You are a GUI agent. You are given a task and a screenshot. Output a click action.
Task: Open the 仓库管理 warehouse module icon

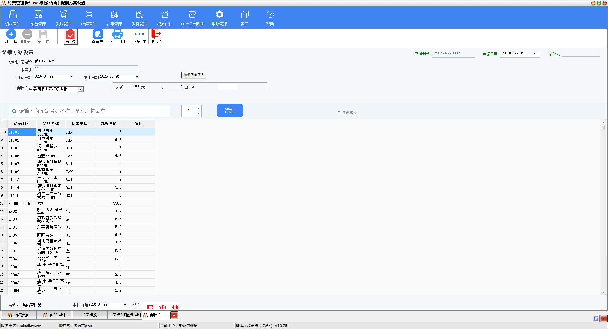pyautogui.click(x=114, y=15)
